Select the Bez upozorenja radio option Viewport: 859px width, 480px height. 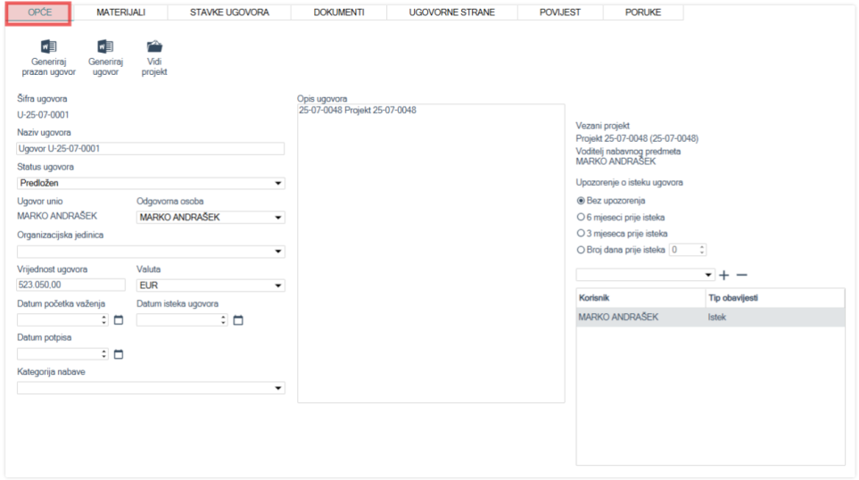click(582, 201)
